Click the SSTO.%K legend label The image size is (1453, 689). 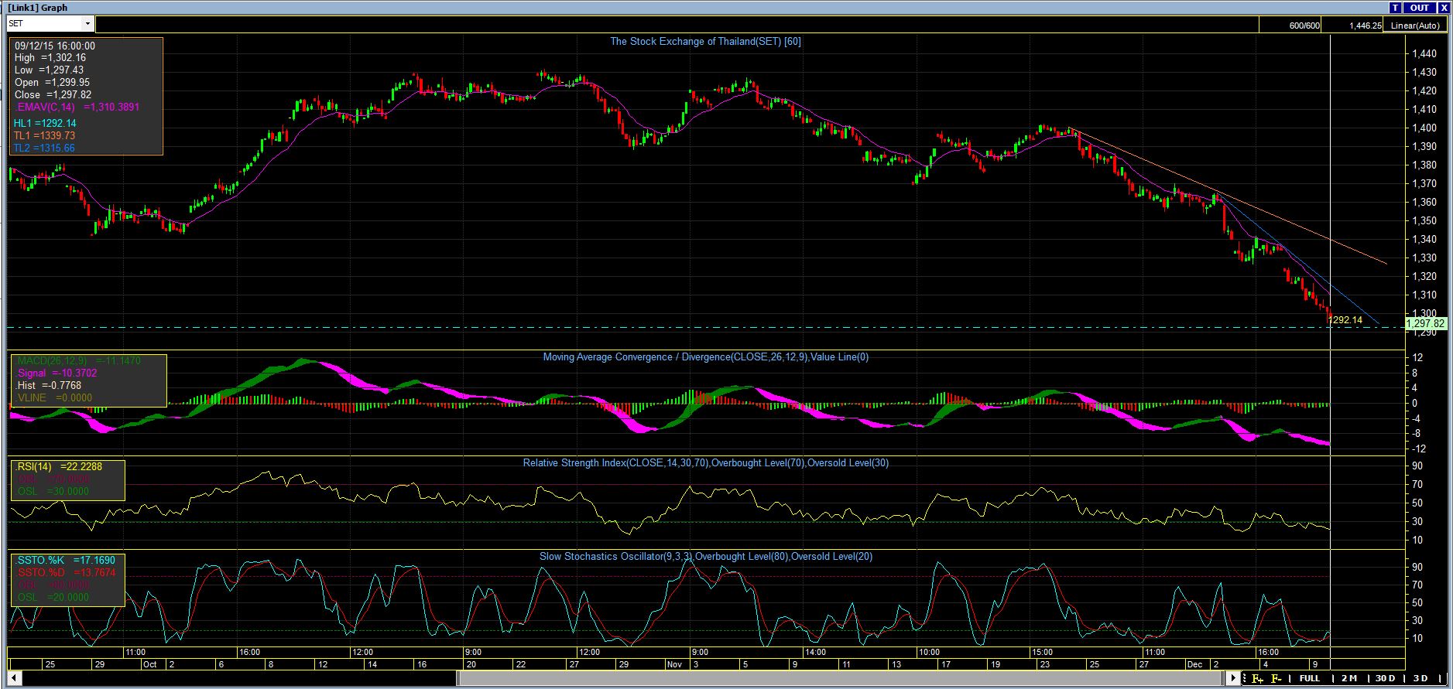pyautogui.click(x=43, y=560)
